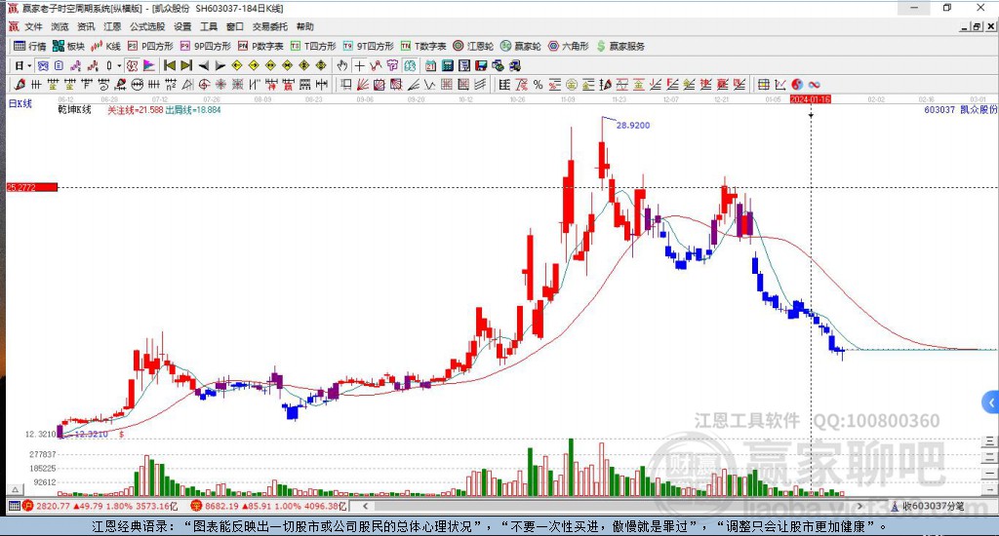Click the black left arrow icon

(x=203, y=65)
